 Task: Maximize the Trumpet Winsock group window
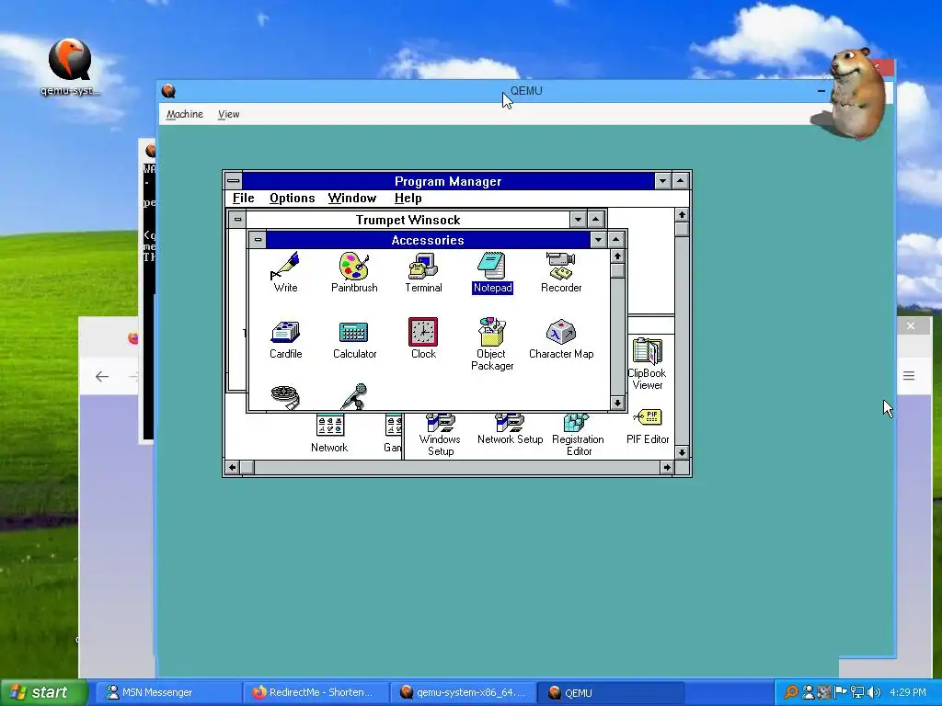595,220
